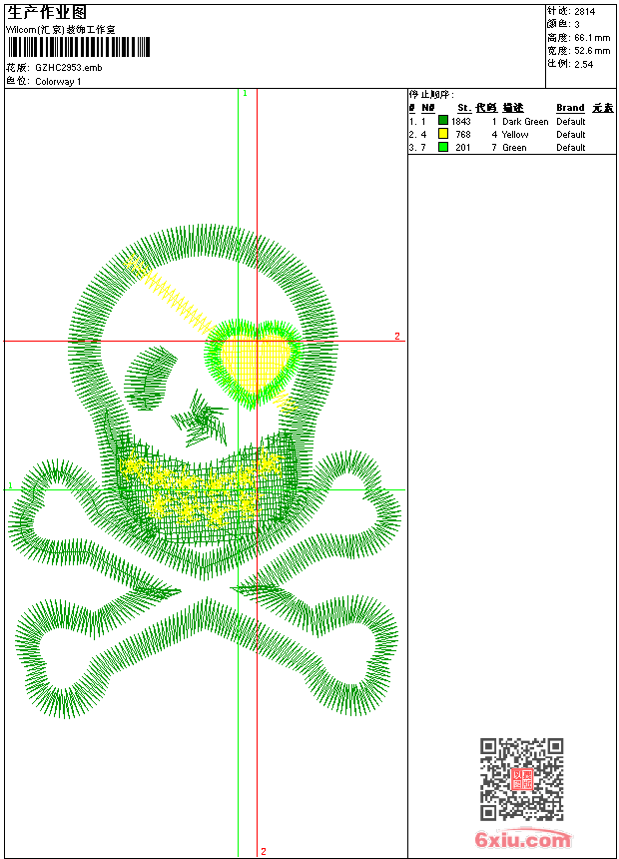Click the 描述 column header

pos(512,108)
